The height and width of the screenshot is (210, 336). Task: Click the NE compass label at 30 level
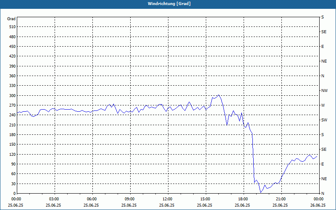point(324,179)
